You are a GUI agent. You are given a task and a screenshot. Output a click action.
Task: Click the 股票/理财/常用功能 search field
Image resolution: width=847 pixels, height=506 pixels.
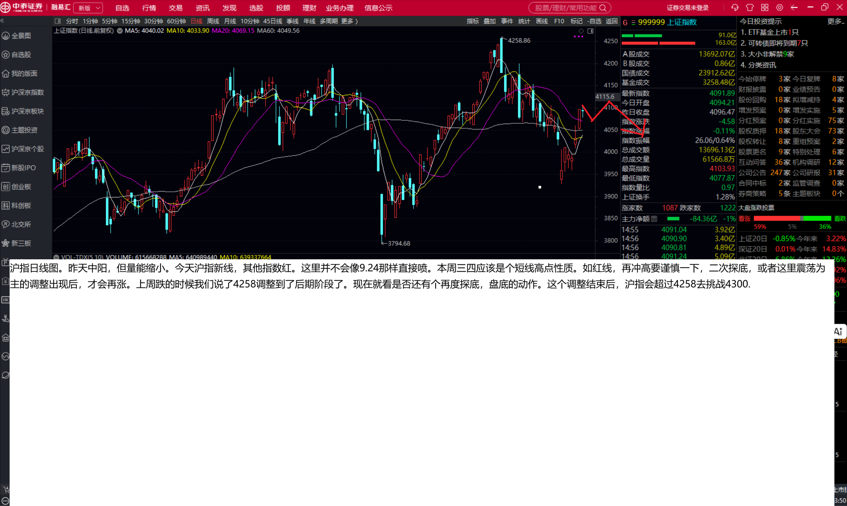[570, 8]
